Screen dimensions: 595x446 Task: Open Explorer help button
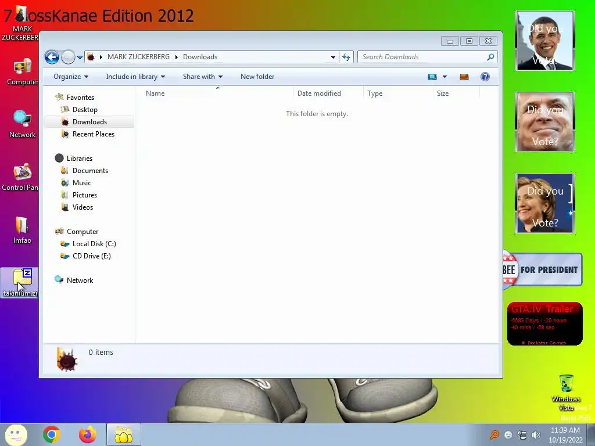[485, 77]
